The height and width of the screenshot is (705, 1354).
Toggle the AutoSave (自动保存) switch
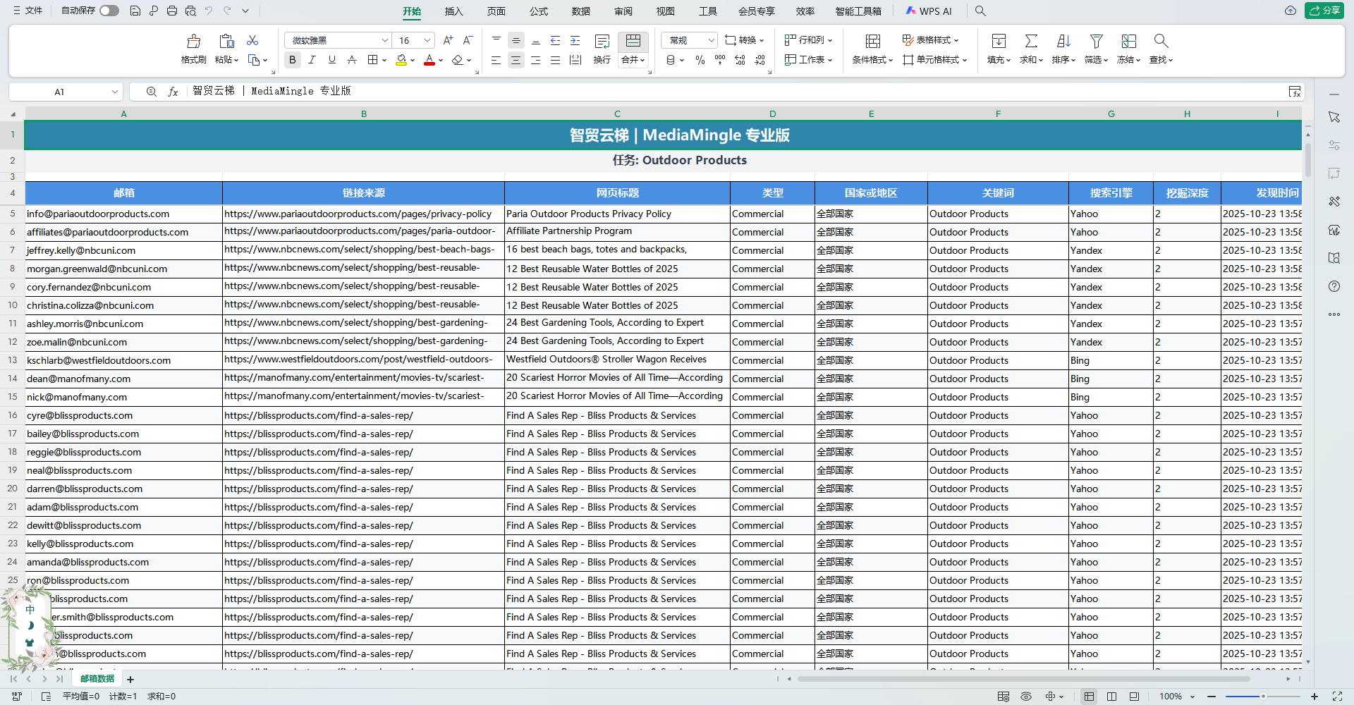109,11
